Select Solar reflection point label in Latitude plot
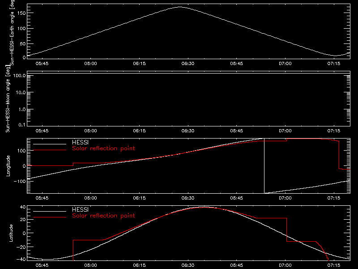 [x=103, y=216]
